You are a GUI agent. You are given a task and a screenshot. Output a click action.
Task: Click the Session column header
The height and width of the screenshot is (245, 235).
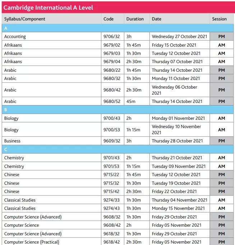(219, 19)
